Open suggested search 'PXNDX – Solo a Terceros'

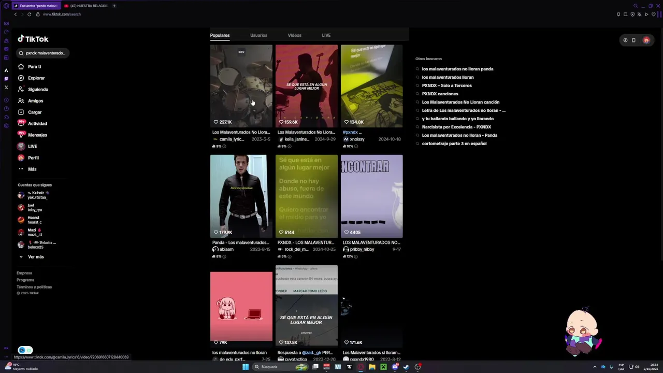point(447,85)
